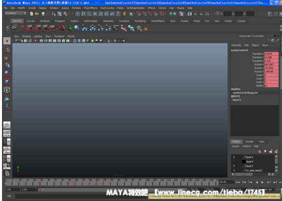Enable select by hierarchy mode icon

click(54, 14)
